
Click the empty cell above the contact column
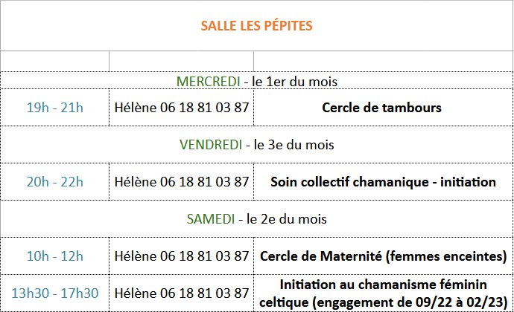[x=181, y=61]
